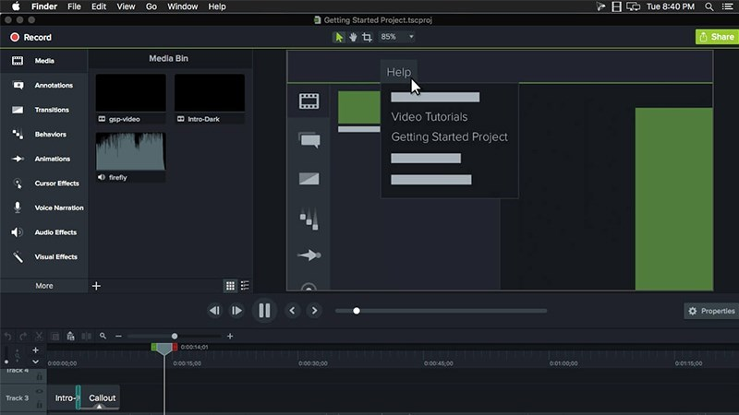Zoom out timeline with minus icon

[x=118, y=336]
